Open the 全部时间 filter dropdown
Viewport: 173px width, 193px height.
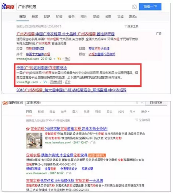point(143,120)
